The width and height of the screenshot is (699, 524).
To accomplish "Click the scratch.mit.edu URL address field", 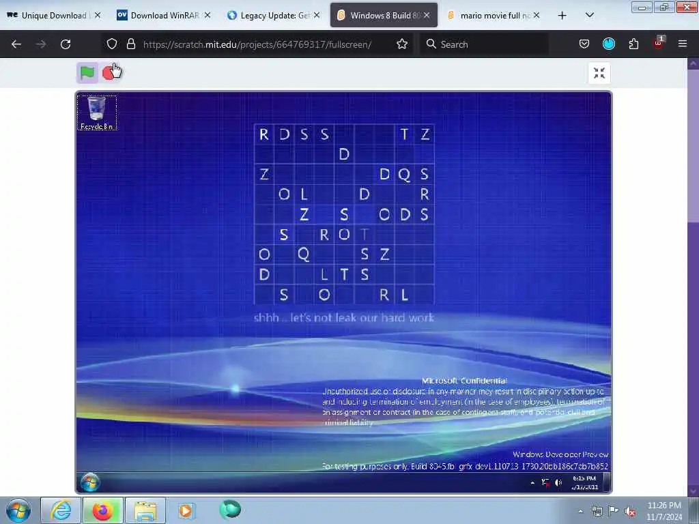I will [257, 44].
